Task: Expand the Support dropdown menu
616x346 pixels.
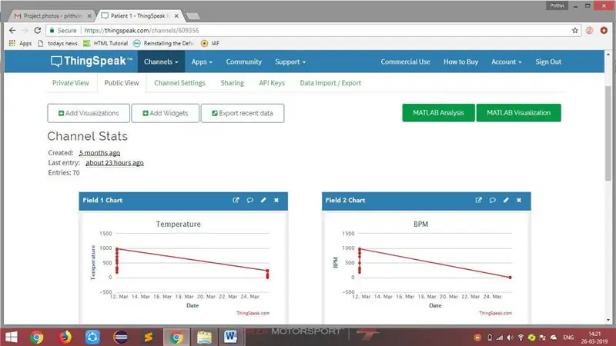Action: [290, 62]
